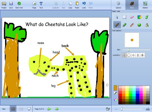Image resolution: width=152 pixels, height=112 pixels.
Task: Click the Redo button
Action: tap(91, 5)
